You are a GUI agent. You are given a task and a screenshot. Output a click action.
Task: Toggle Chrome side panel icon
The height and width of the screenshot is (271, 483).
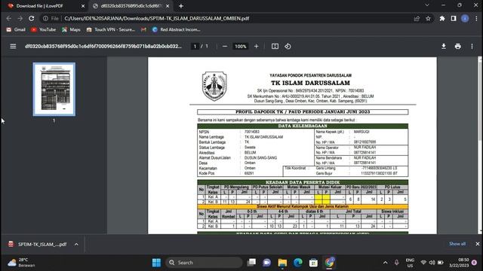(454, 18)
